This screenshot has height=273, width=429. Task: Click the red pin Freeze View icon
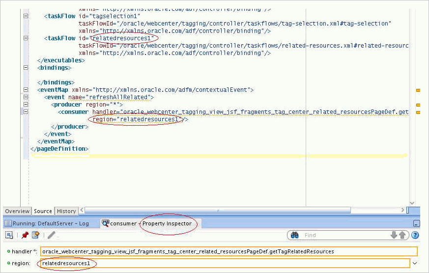(x=25, y=235)
